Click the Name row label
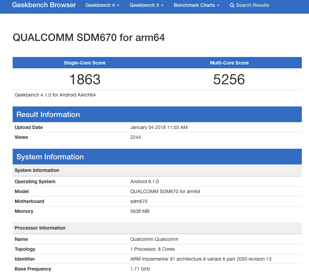Image resolution: width=309 pixels, height=277 pixels. 21,239
